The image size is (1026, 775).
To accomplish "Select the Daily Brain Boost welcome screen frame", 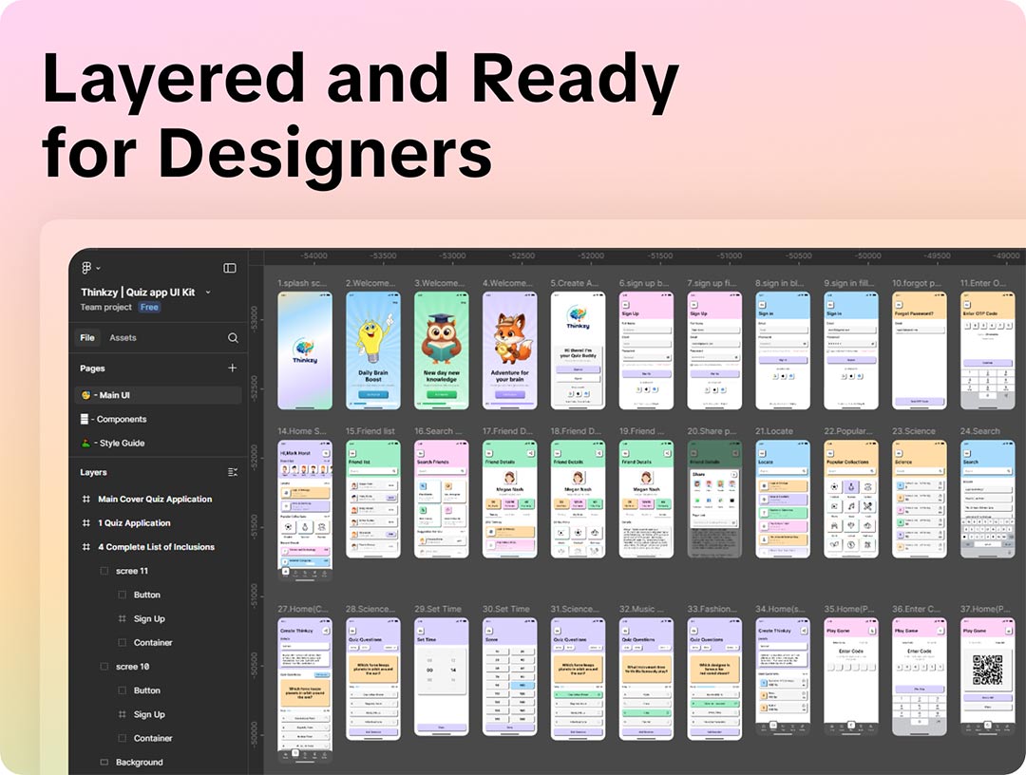I will point(373,350).
